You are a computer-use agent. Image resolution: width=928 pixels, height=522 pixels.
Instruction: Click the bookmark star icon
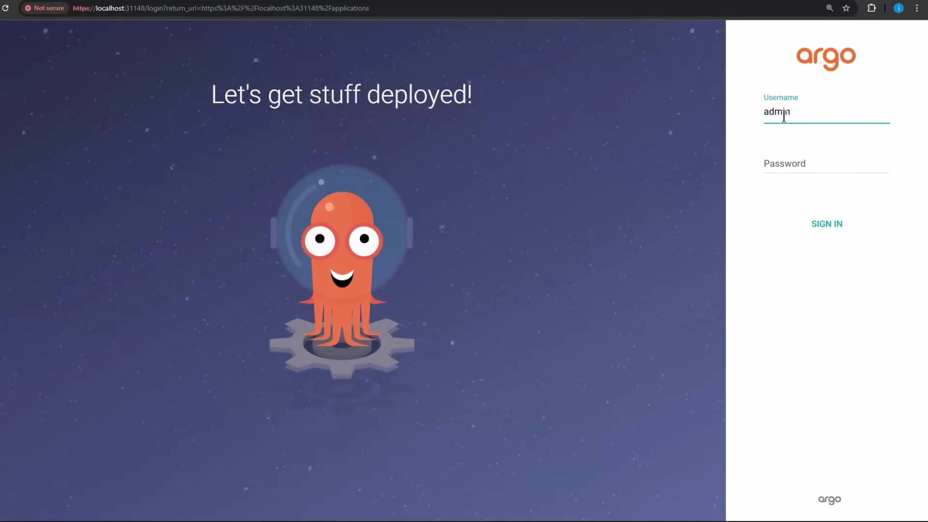click(847, 8)
